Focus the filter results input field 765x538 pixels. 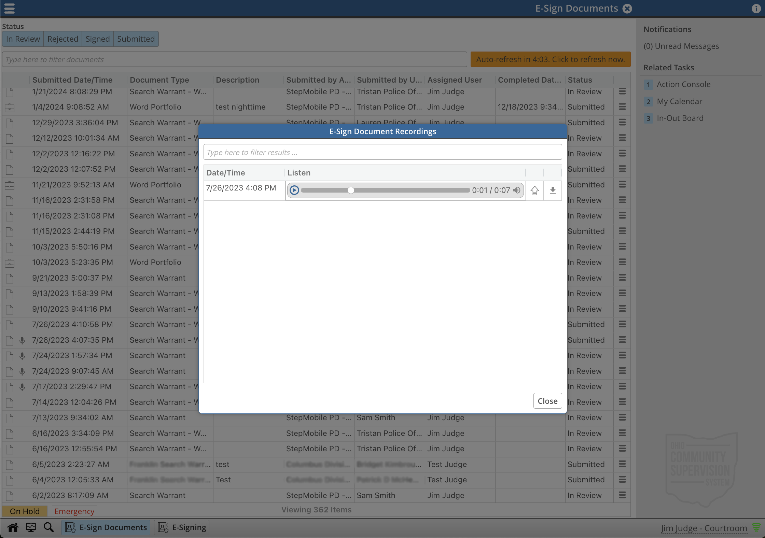pos(382,152)
